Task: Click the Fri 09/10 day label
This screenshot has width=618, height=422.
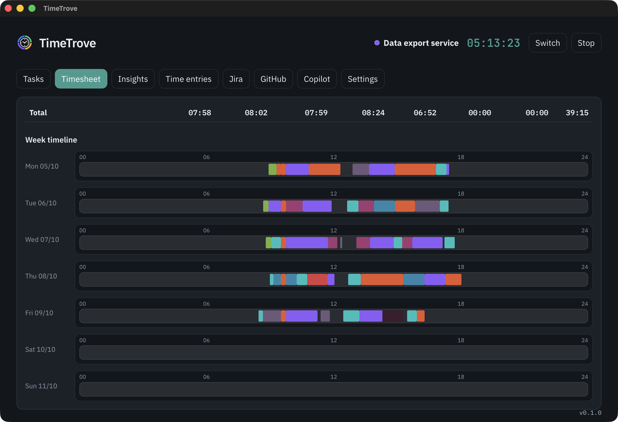Action: [39, 313]
